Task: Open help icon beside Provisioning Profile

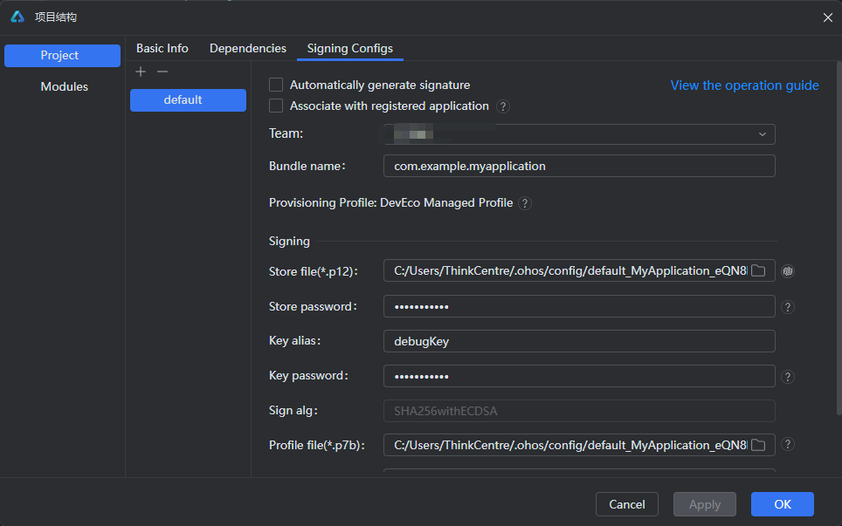Action: tap(525, 203)
